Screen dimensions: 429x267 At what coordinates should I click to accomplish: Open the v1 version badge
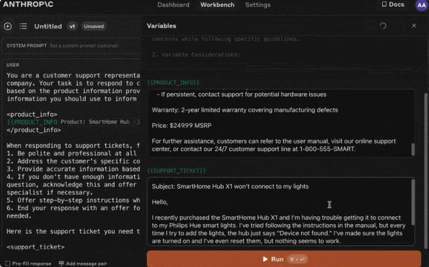tap(72, 26)
